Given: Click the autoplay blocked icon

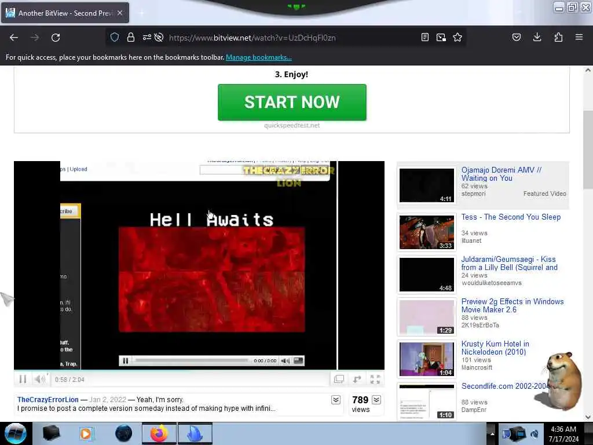Looking at the screenshot, I should [159, 37].
